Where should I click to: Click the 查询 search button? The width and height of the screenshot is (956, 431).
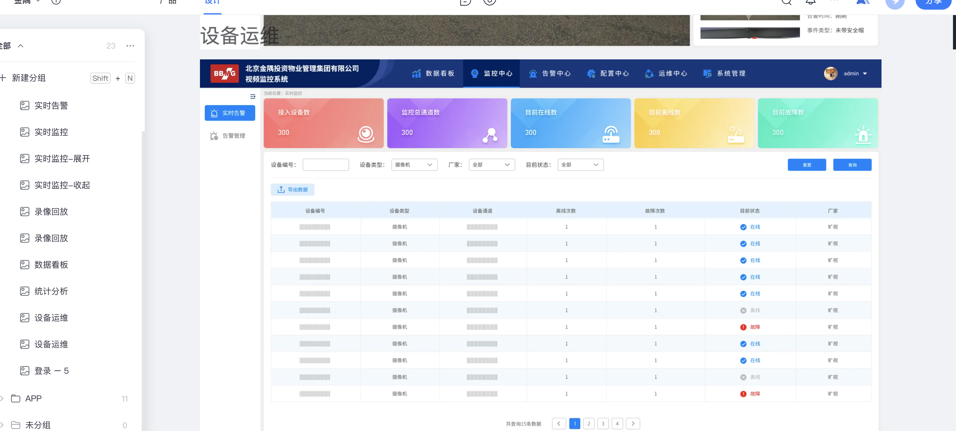(x=853, y=165)
